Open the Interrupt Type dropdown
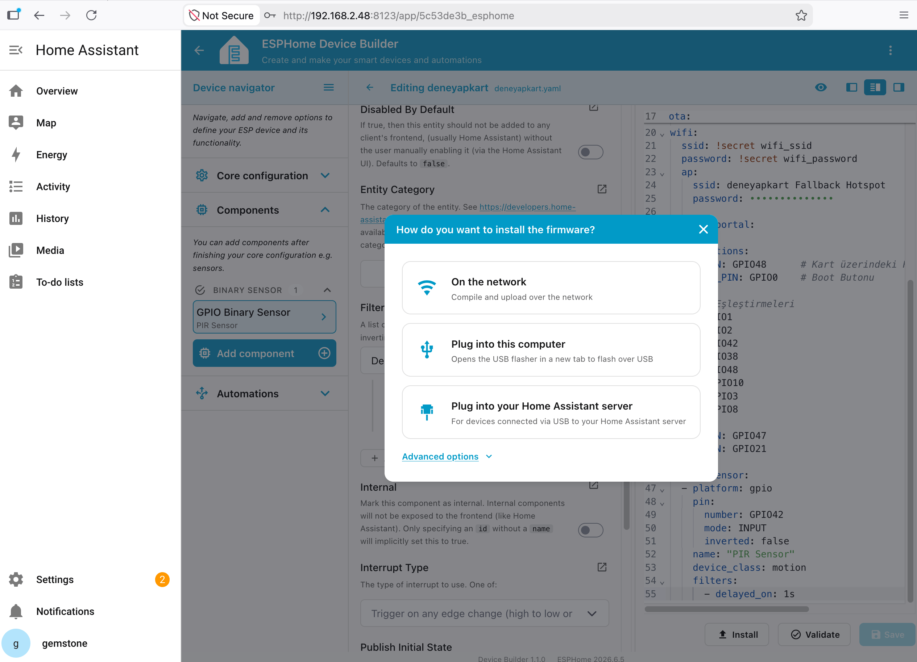 coord(484,613)
